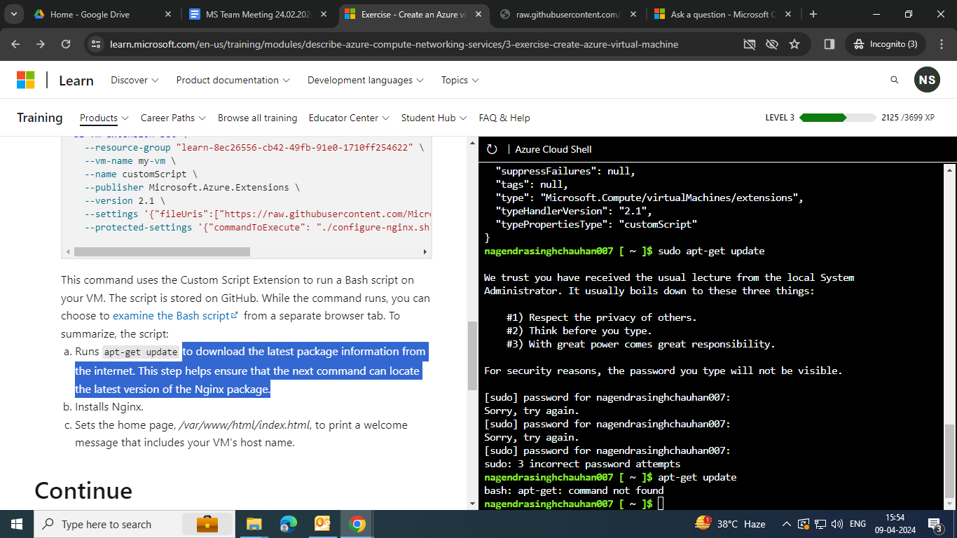The image size is (957, 538).
Task: Click the Training heading link
Action: coord(39,118)
